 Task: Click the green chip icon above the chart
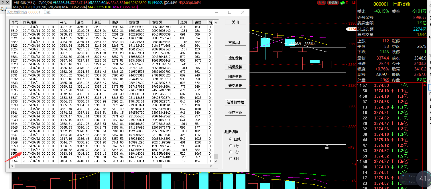pos(342,3)
